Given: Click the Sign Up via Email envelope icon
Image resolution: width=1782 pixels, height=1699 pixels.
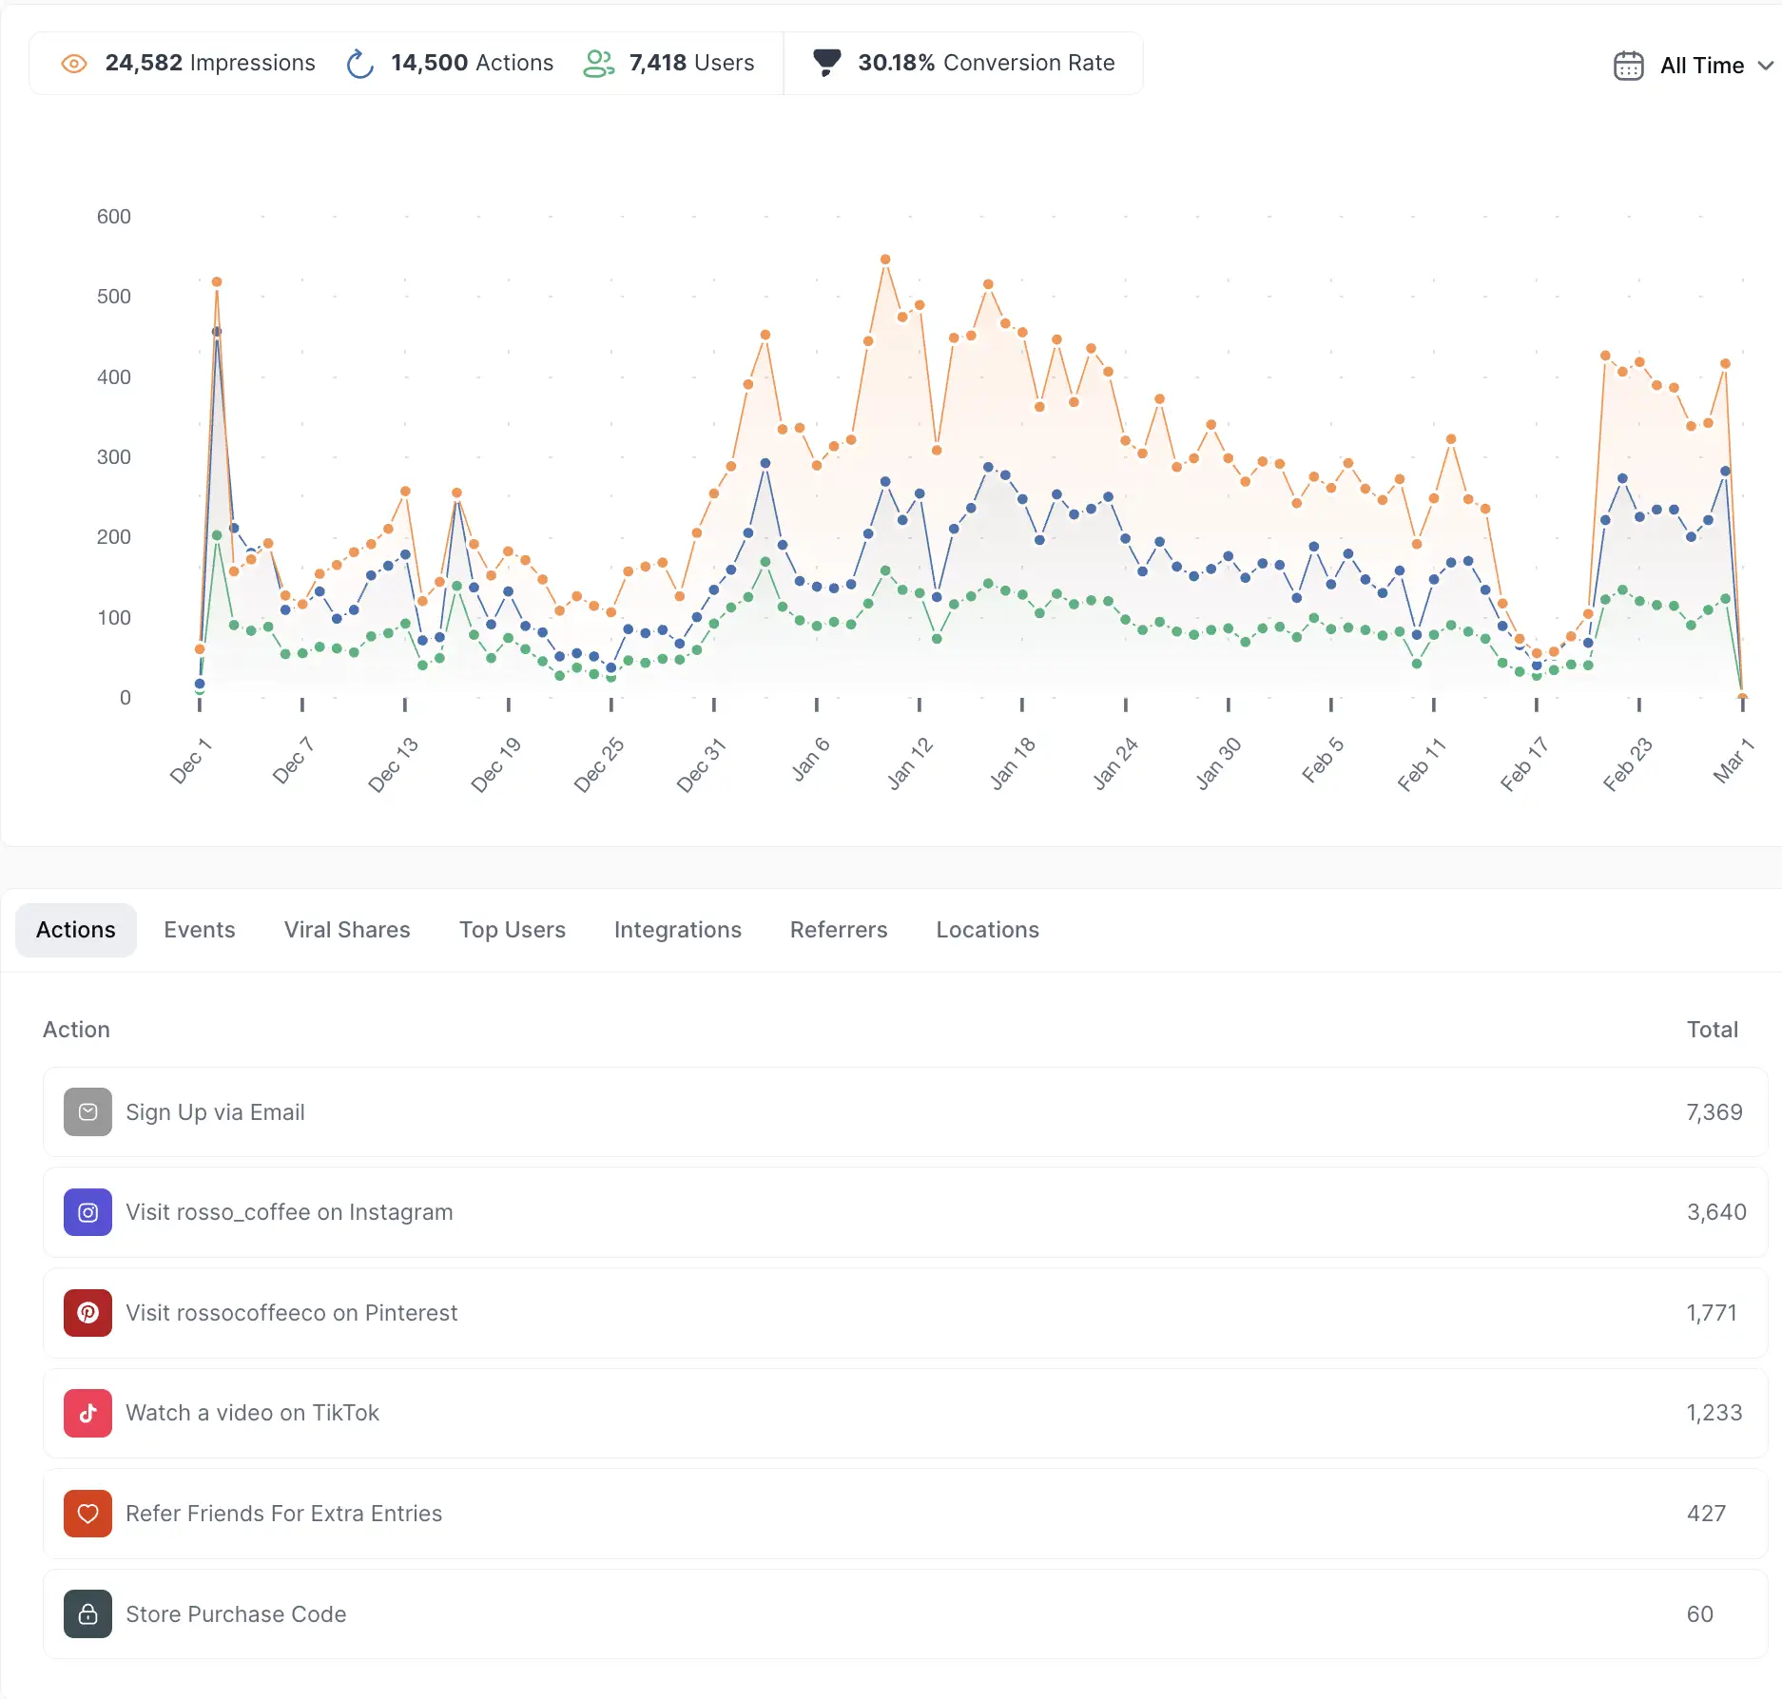Looking at the screenshot, I should [87, 1112].
